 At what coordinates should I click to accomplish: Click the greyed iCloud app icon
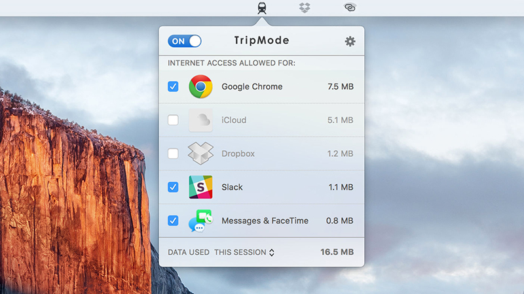[200, 120]
